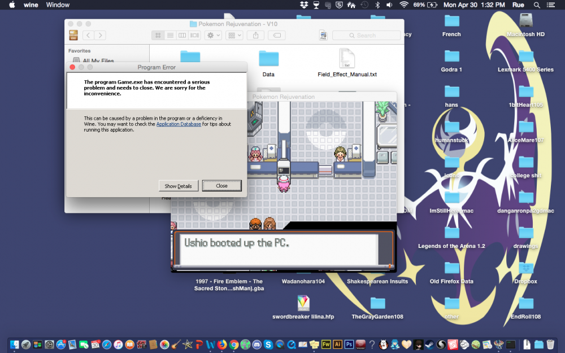
Task: Open Spotlight search in menu bar
Action: pyautogui.click(x=537, y=5)
